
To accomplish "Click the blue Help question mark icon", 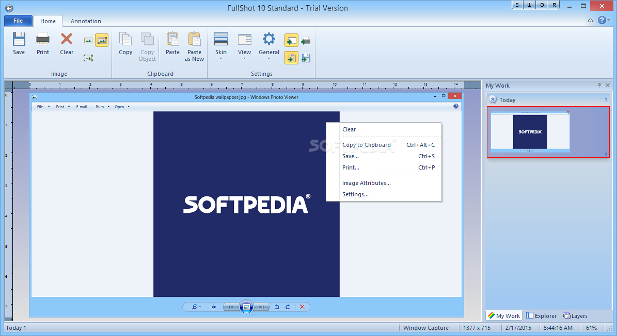I will click(x=602, y=20).
